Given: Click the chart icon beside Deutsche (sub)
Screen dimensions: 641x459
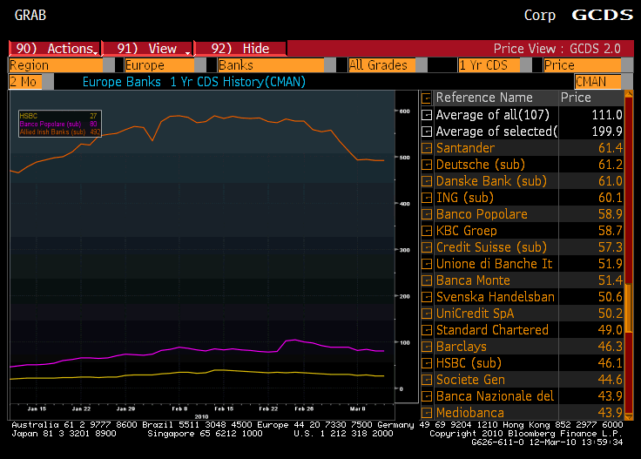Looking at the screenshot, I should click(427, 165).
